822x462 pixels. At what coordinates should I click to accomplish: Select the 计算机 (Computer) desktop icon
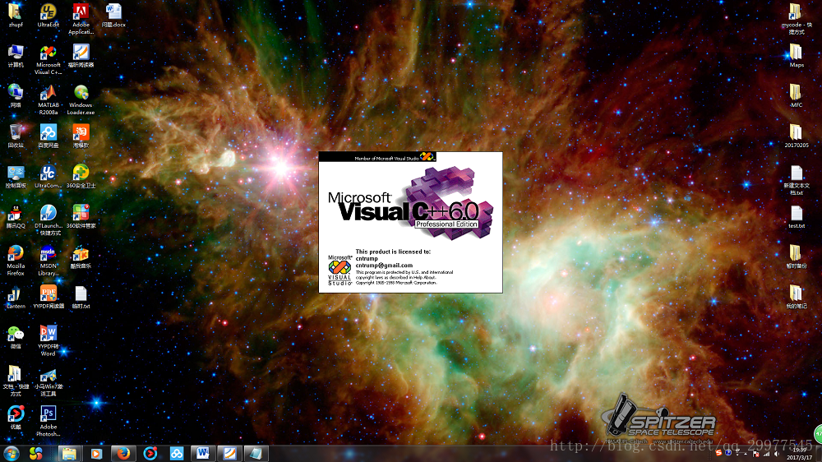point(15,56)
